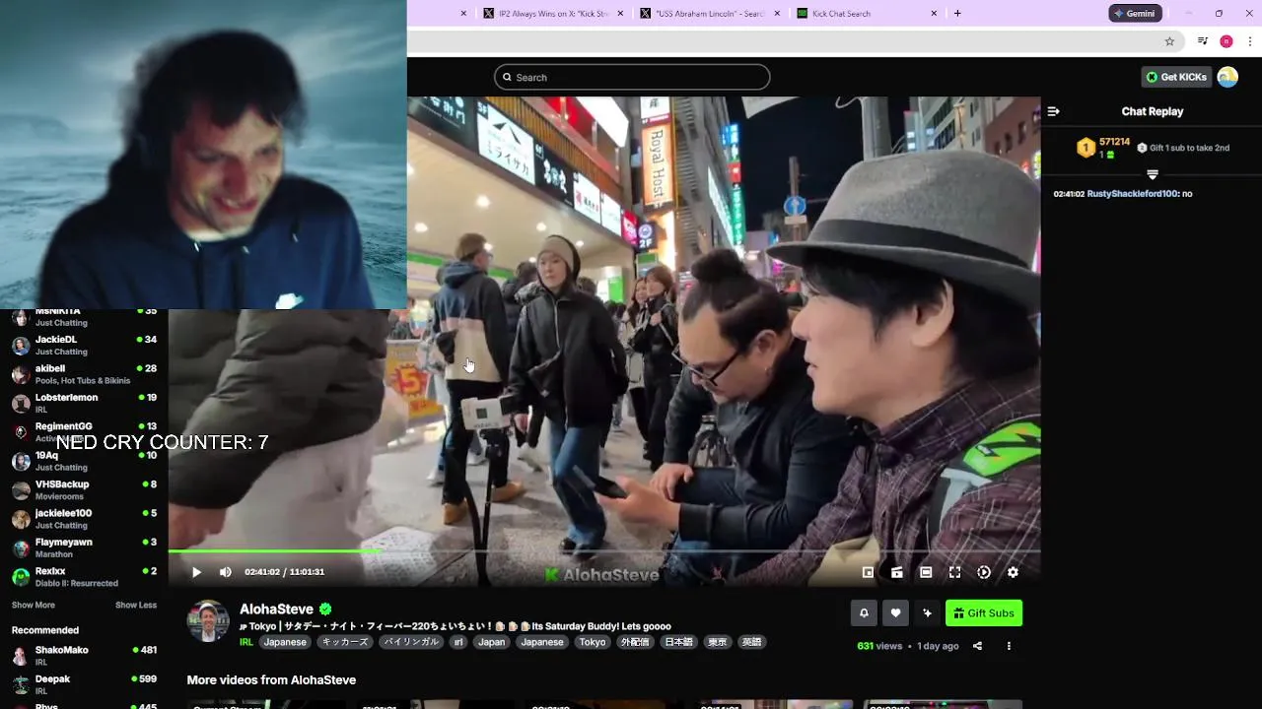
Task: Open Flaymeyawn channel in sidebar
Action: pos(84,548)
